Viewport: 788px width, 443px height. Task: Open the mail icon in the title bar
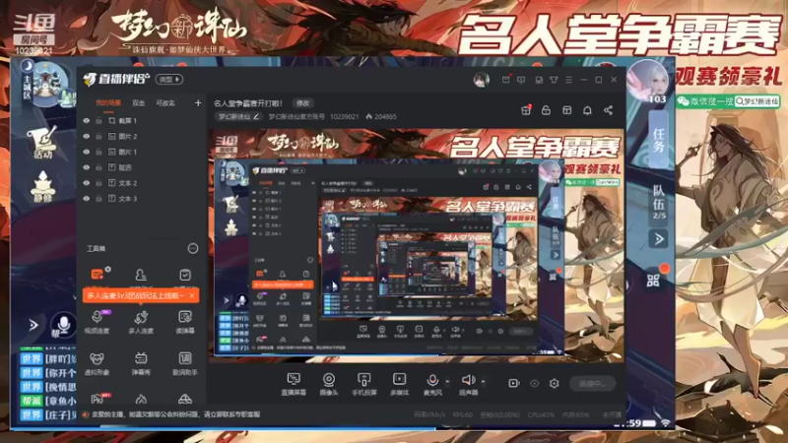[x=506, y=80]
